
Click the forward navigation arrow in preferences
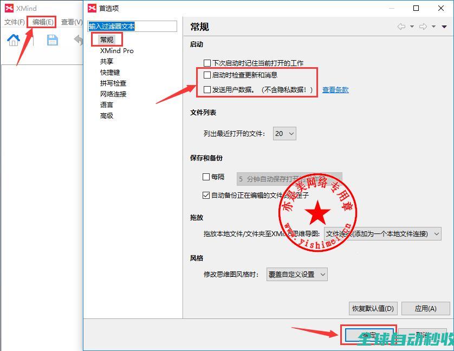423,27
